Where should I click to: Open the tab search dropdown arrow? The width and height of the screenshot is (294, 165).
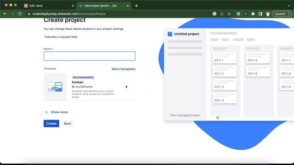[289, 6]
